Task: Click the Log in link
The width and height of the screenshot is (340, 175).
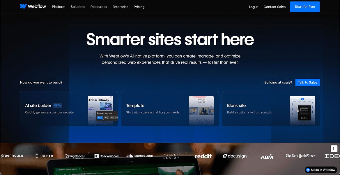Action: coord(254,7)
